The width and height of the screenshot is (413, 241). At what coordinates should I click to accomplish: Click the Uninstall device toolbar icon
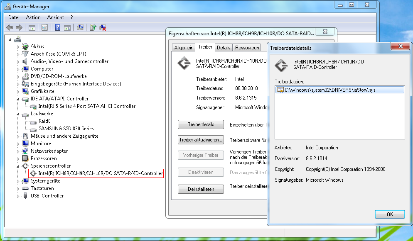[103, 27]
